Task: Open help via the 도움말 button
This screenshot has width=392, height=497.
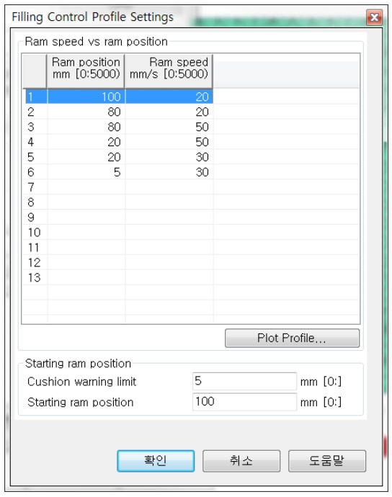Action: (x=327, y=461)
